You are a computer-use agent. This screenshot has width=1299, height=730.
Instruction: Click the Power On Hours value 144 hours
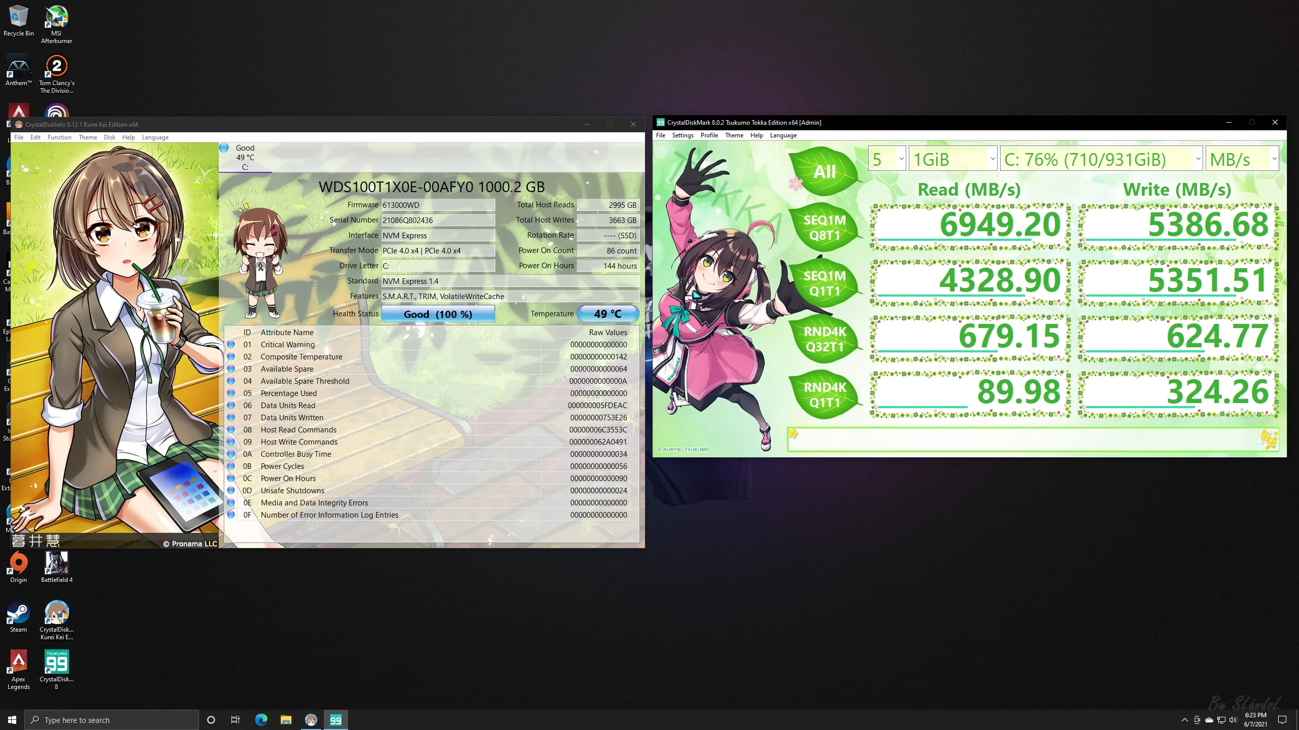click(x=608, y=266)
